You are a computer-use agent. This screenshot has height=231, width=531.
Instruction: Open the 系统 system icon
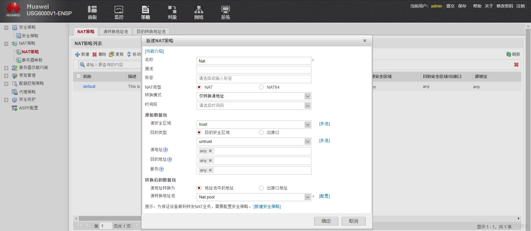225,9
